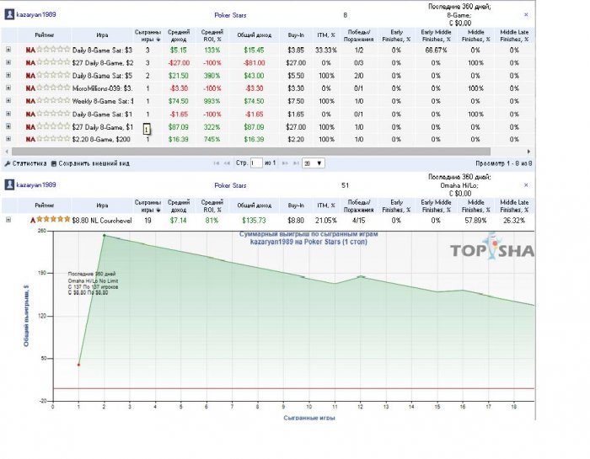Click star rating of Daily 8-Game Sat: $5 row
Screen dimensions: 590x459
coord(53,75)
